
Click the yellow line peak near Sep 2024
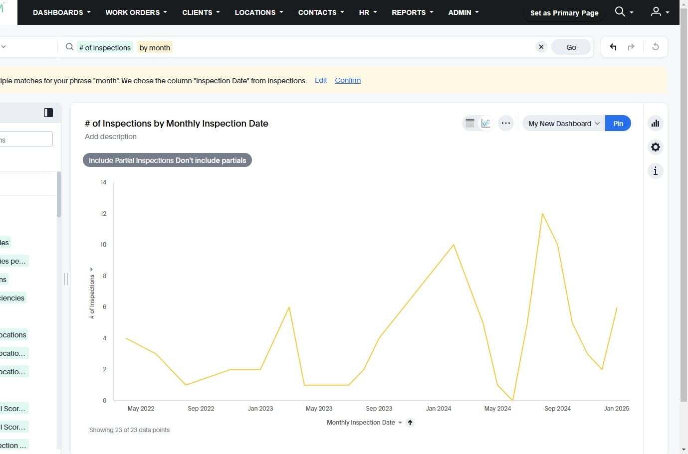pos(542,214)
